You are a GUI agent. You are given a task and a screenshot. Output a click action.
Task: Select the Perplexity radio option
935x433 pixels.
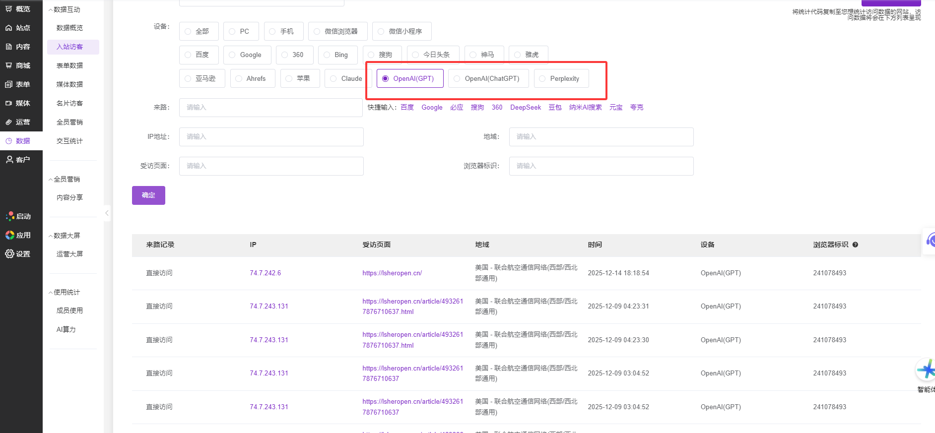542,79
